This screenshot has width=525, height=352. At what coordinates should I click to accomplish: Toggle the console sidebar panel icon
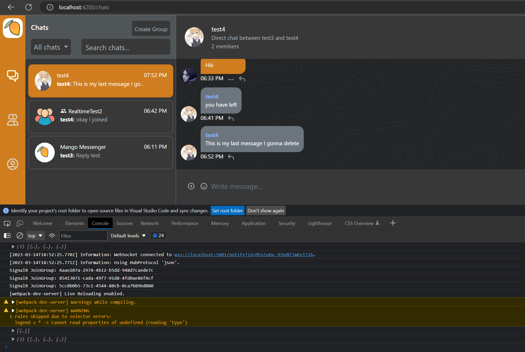pyautogui.click(x=7, y=236)
